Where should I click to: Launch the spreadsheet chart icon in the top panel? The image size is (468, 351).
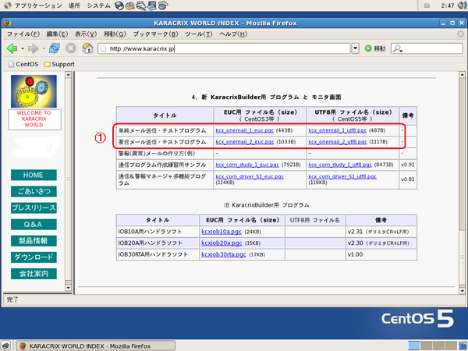tap(163, 5)
